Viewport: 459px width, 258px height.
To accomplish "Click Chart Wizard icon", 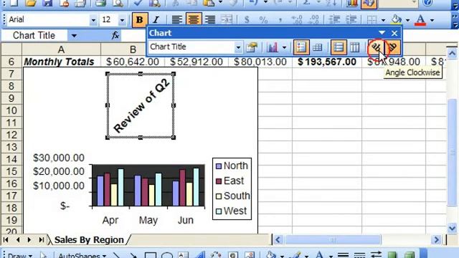I will point(351,3).
